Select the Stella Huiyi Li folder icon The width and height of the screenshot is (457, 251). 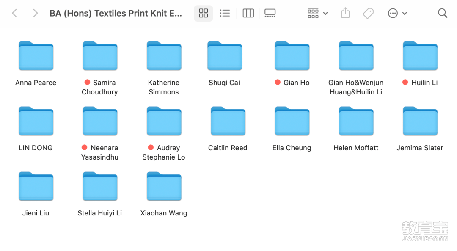coord(100,186)
